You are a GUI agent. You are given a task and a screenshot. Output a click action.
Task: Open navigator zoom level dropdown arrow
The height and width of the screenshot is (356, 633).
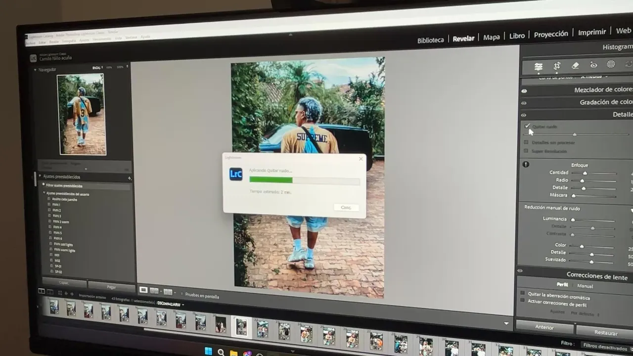click(x=127, y=67)
